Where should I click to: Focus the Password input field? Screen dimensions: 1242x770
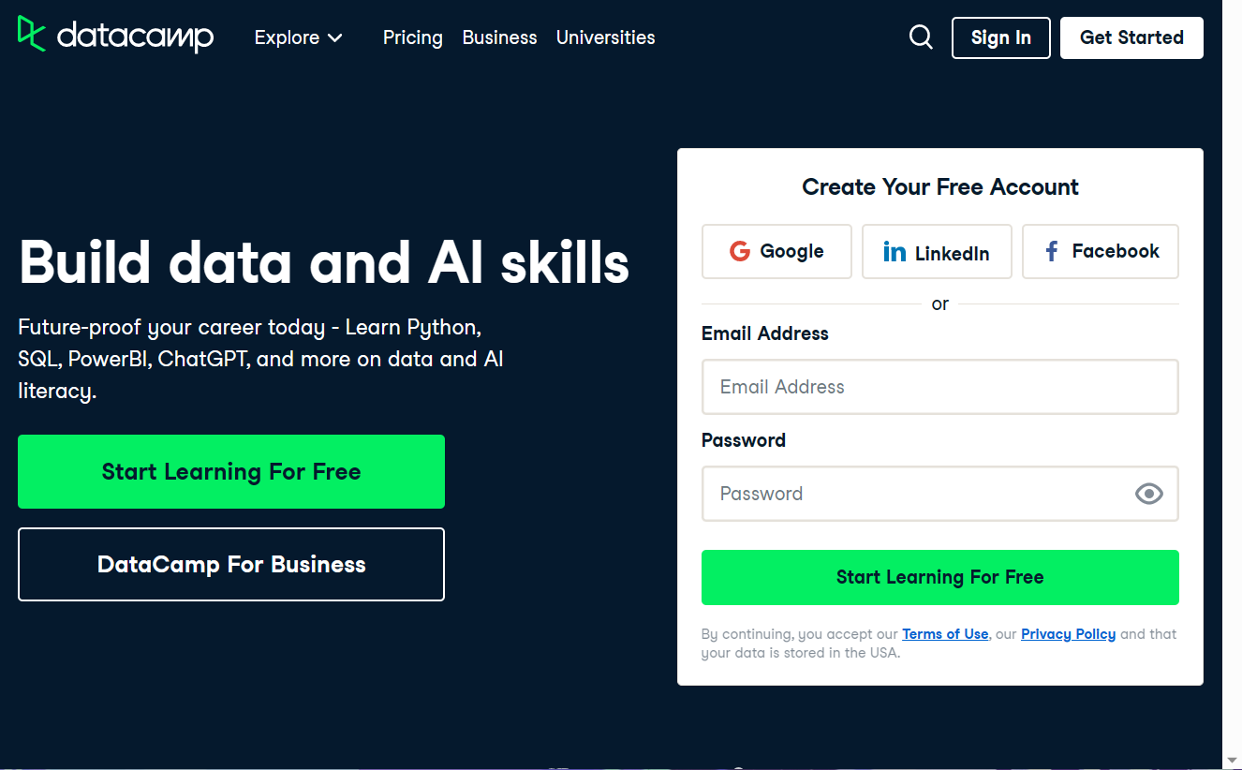940,494
